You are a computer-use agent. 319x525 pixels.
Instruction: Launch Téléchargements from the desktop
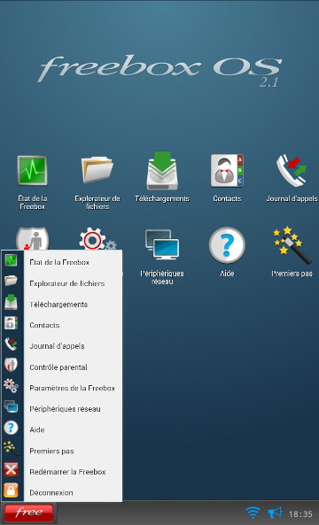pos(162,171)
